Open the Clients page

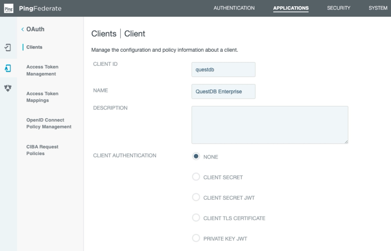coord(35,46)
